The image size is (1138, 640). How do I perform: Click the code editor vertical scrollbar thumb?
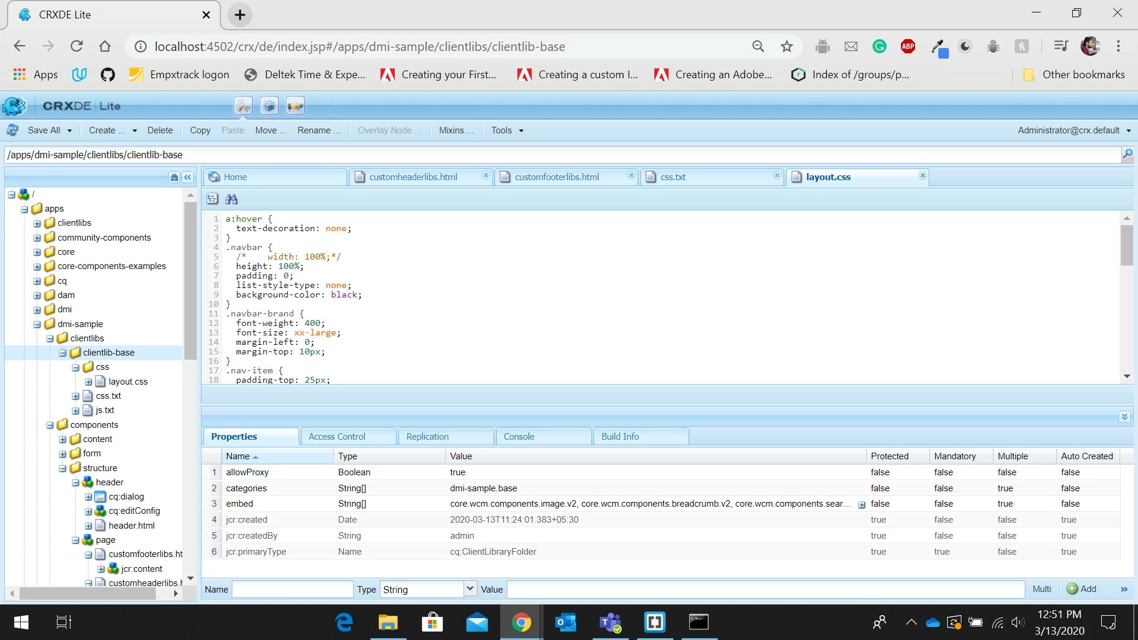1127,246
